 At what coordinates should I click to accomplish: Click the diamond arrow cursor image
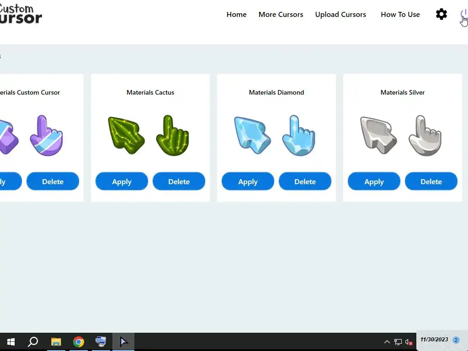click(252, 135)
